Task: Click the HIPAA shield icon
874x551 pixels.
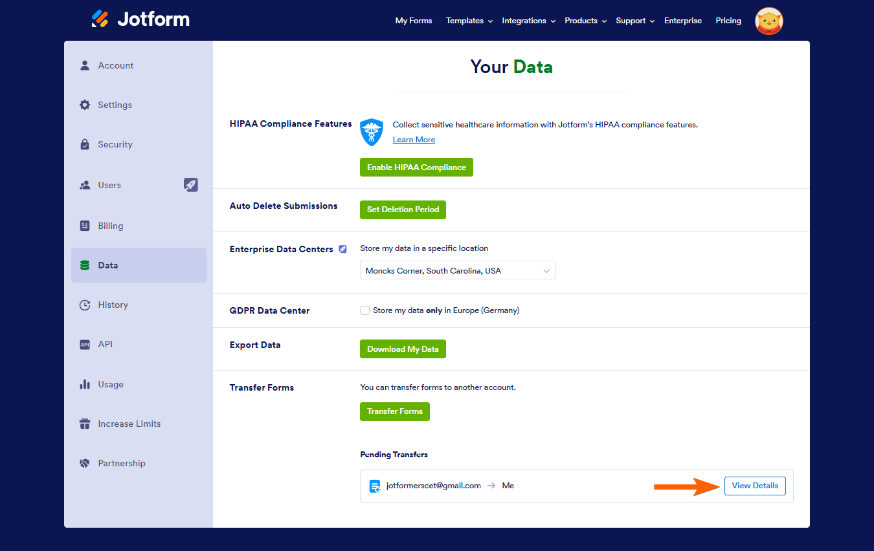Action: (372, 132)
